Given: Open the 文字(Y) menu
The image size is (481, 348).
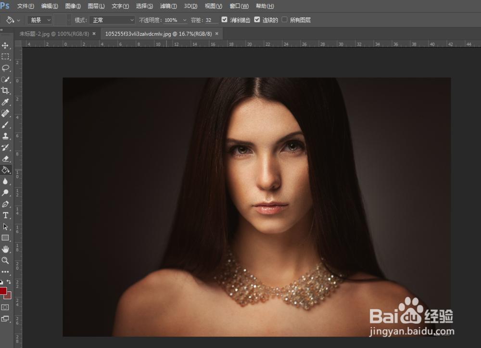Looking at the screenshot, I should pos(120,6).
